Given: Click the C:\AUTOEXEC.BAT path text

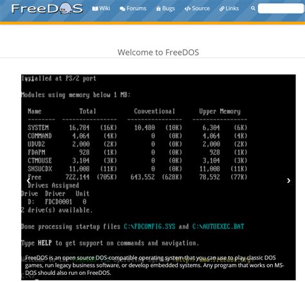Looking at the screenshot, I should [218, 227].
